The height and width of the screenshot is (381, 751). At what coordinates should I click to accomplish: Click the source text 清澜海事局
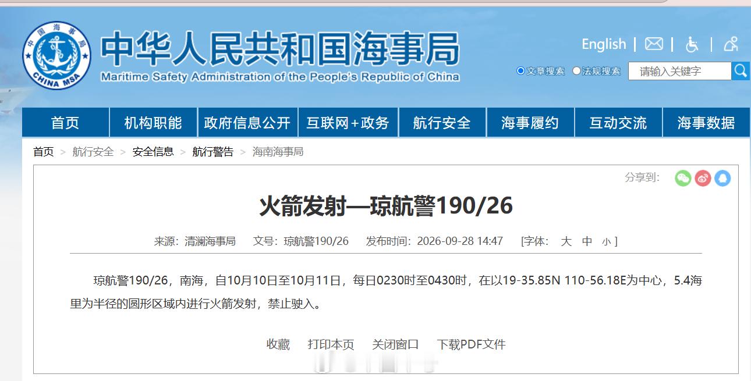point(210,241)
